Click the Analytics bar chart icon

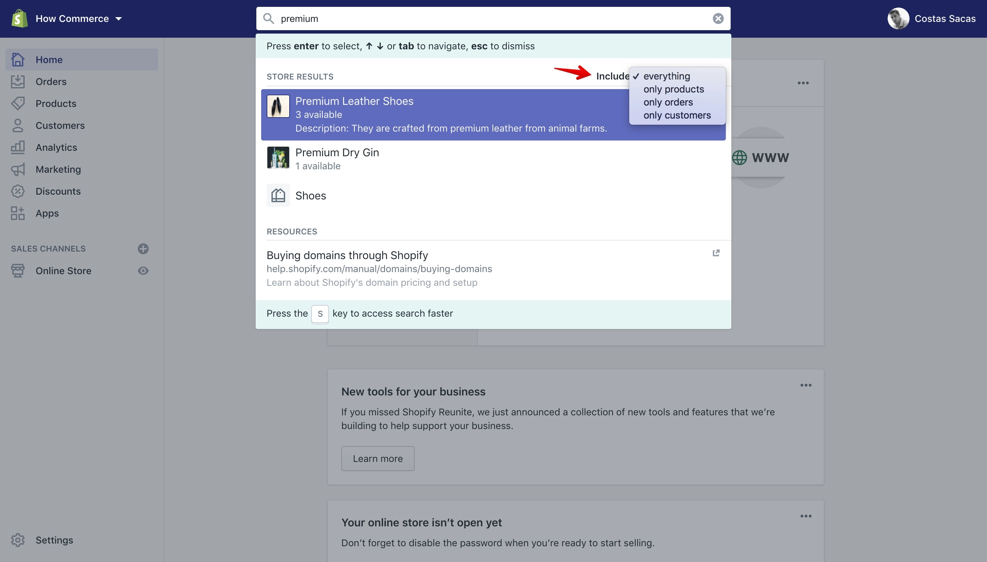[x=18, y=147]
